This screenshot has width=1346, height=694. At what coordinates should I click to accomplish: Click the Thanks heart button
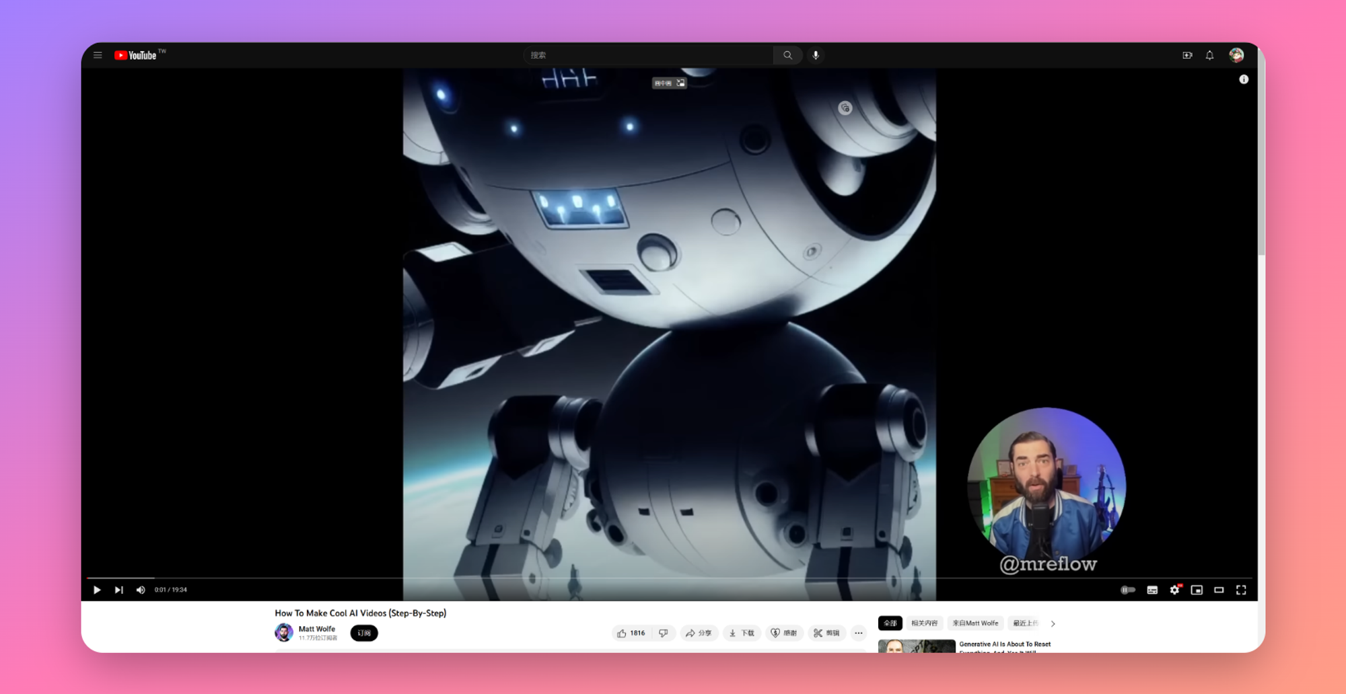pos(784,633)
